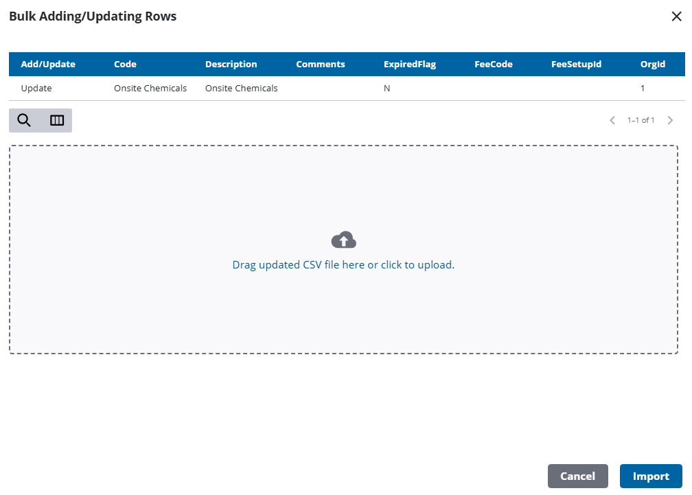
Task: Sort by the Code column header
Action: coord(125,65)
